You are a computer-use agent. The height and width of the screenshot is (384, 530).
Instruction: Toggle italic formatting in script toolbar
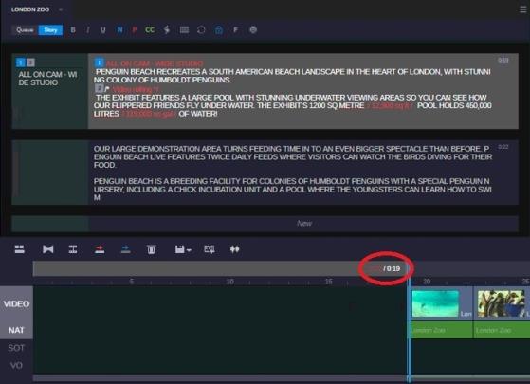(88, 30)
